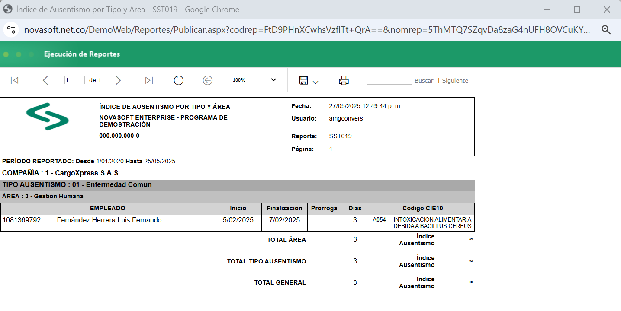Screen dimensions: 621x311
Task: Click the back to parent report arrow
Action: point(208,80)
